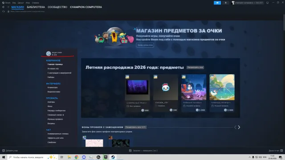
Task: Open the champion computera account dropdown
Action: [x=247, y=3]
